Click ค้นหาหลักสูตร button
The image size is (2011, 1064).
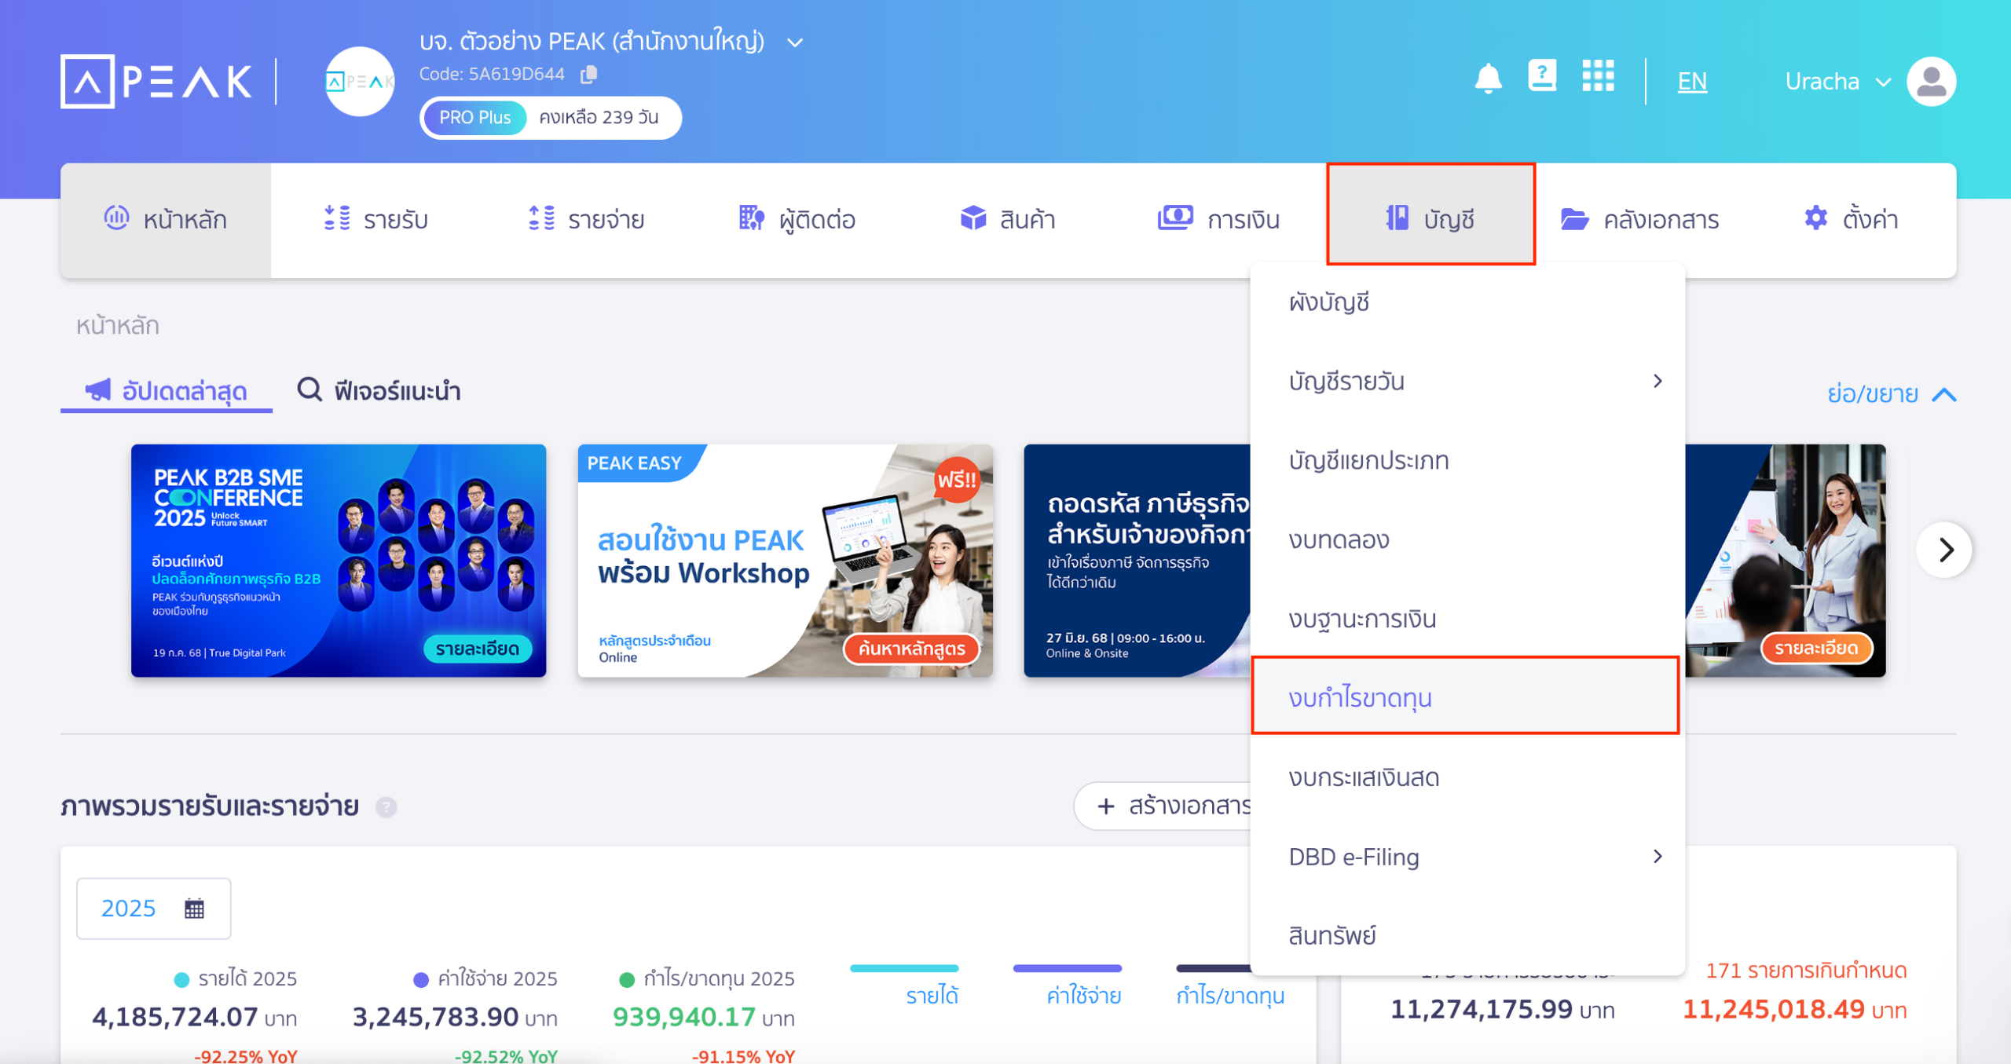pyautogui.click(x=911, y=649)
